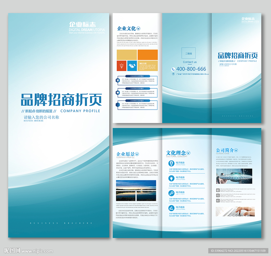Image resolution: width=271 pixels, height=256 pixels.
Task: Pick the empty light yellow color block
Action: (x=127, y=55)
